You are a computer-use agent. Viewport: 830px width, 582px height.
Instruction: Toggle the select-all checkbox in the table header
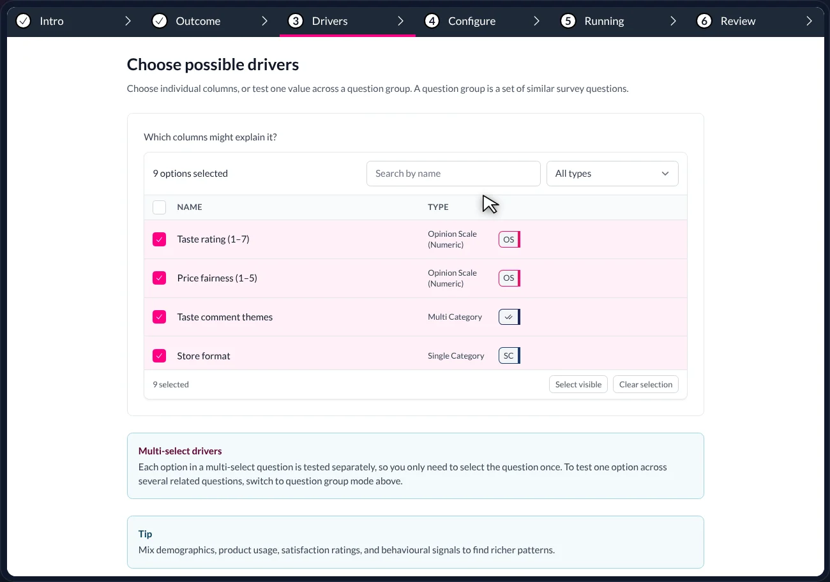[x=160, y=207]
